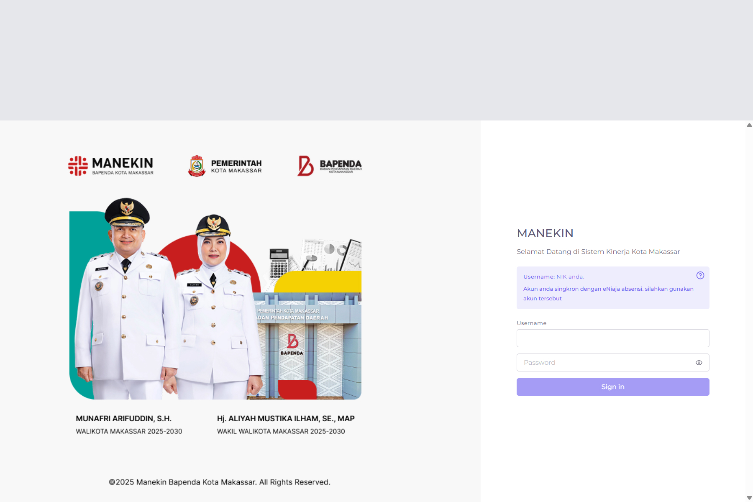This screenshot has height=502, width=753.
Task: Focus the Password input field
Action: click(x=604, y=363)
